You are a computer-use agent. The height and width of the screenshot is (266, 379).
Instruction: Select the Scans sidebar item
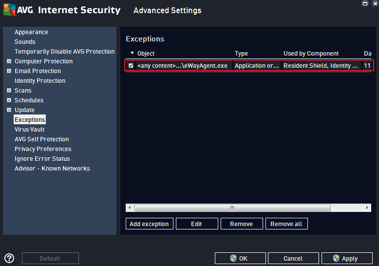[23, 91]
